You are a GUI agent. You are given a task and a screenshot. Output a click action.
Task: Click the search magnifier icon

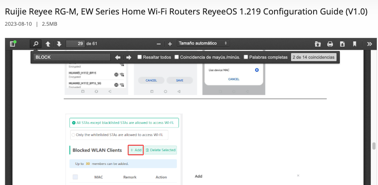click(36, 44)
